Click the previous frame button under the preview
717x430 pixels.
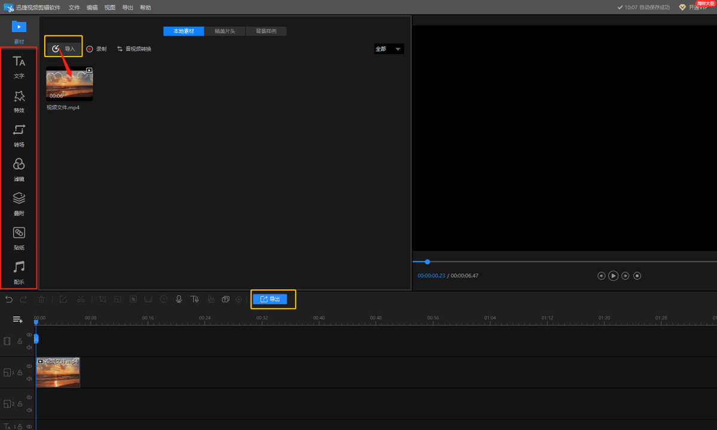(601, 276)
